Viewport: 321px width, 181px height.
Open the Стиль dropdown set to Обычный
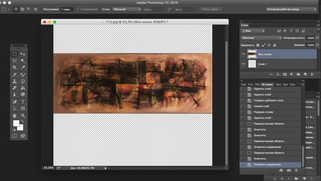126,10
